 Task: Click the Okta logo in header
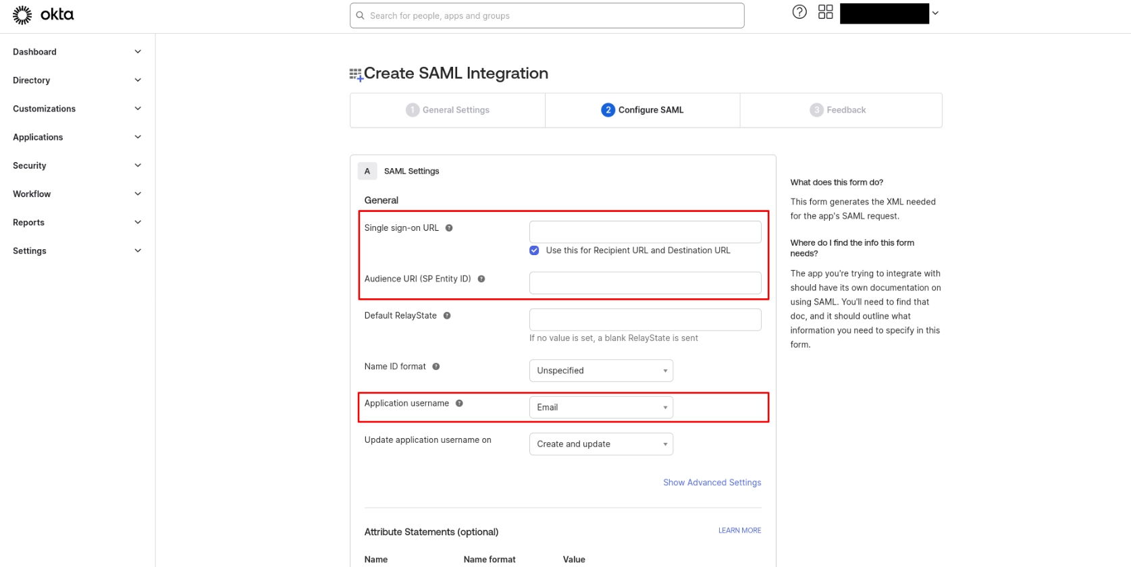43,15
